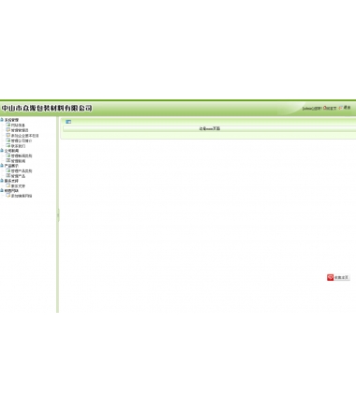356x413 pixels.
Task: Open 管理产品 menu item
Action: (18, 176)
